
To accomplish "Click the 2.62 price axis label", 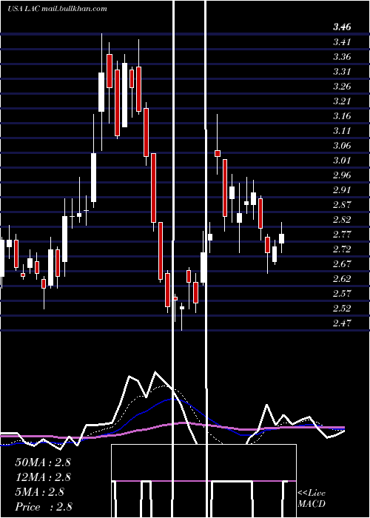I will (x=342, y=279).
